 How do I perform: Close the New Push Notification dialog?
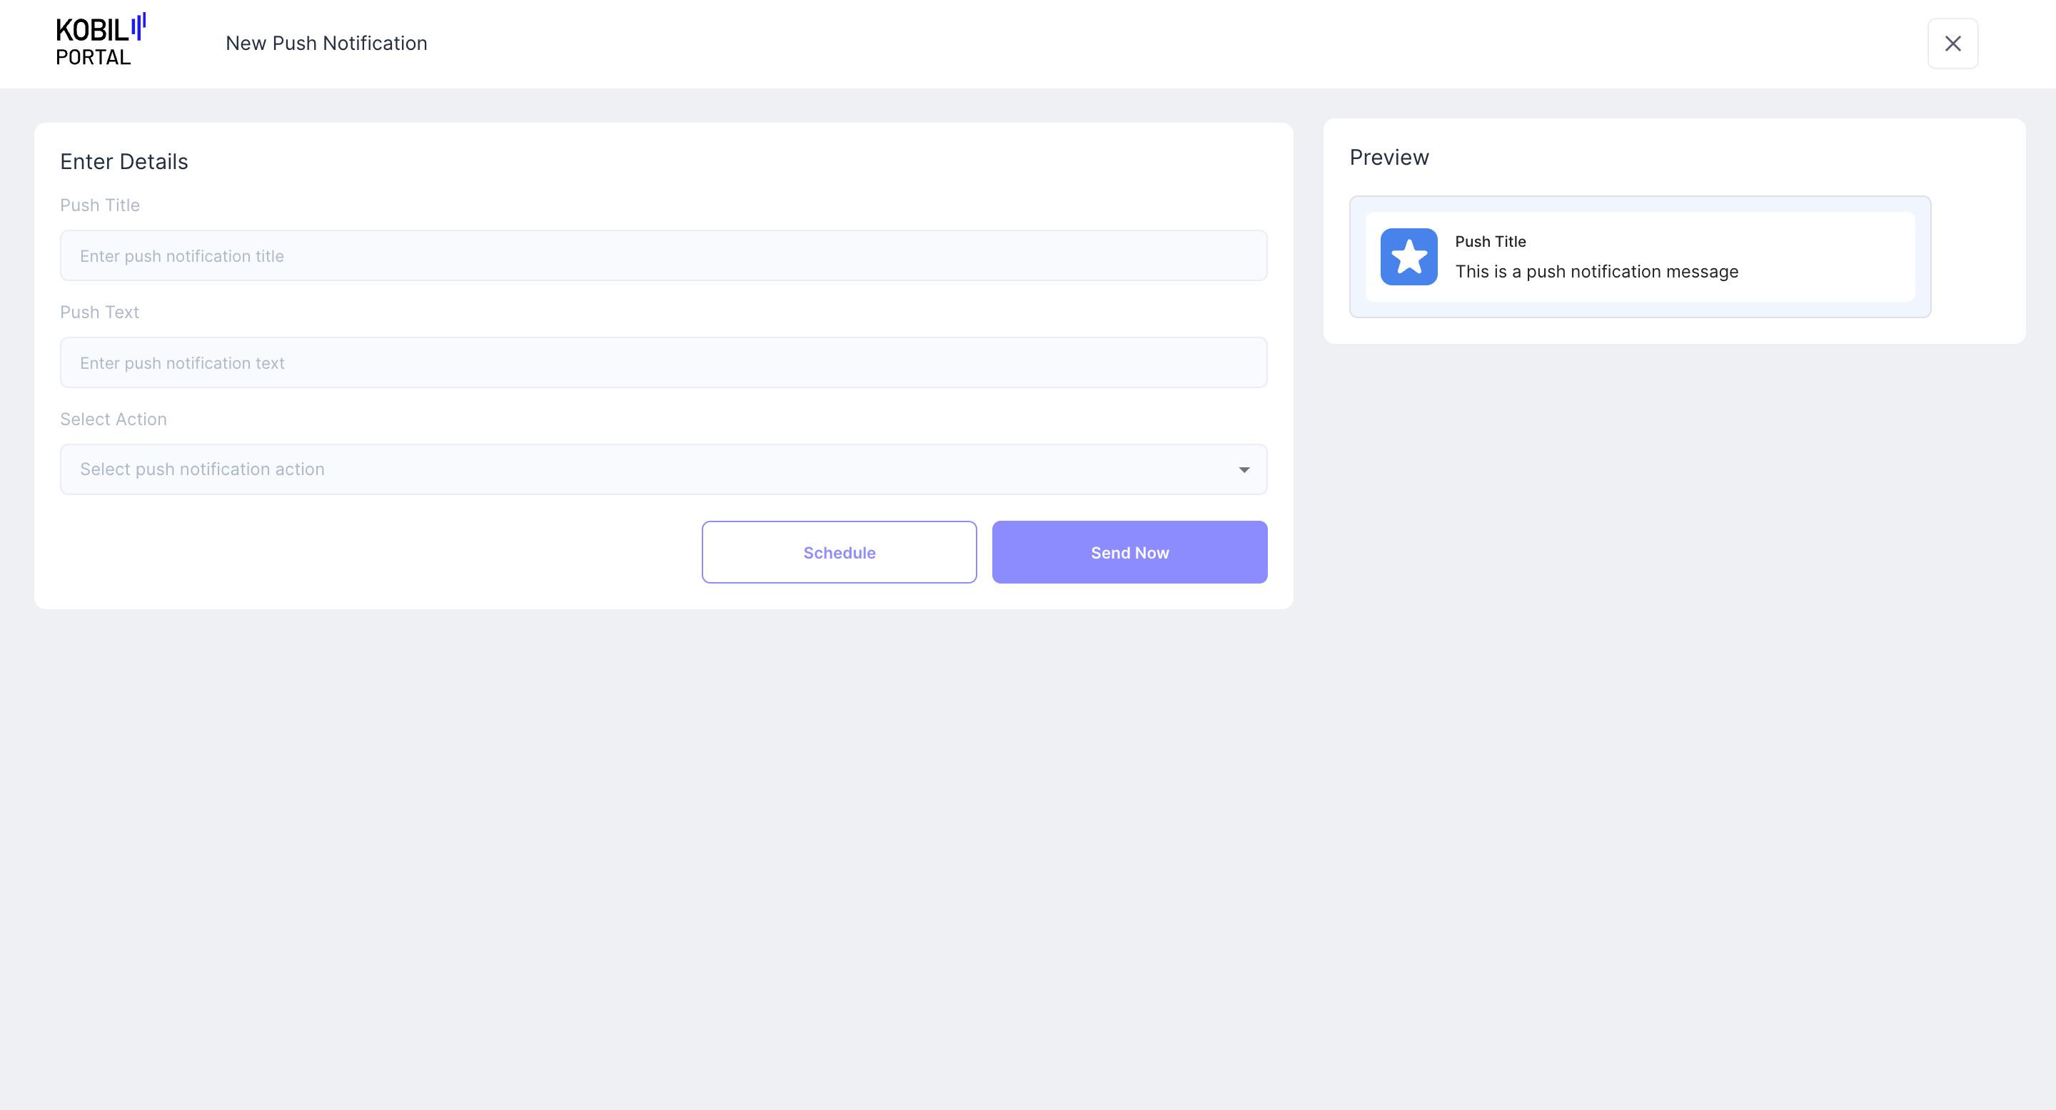[1952, 44]
